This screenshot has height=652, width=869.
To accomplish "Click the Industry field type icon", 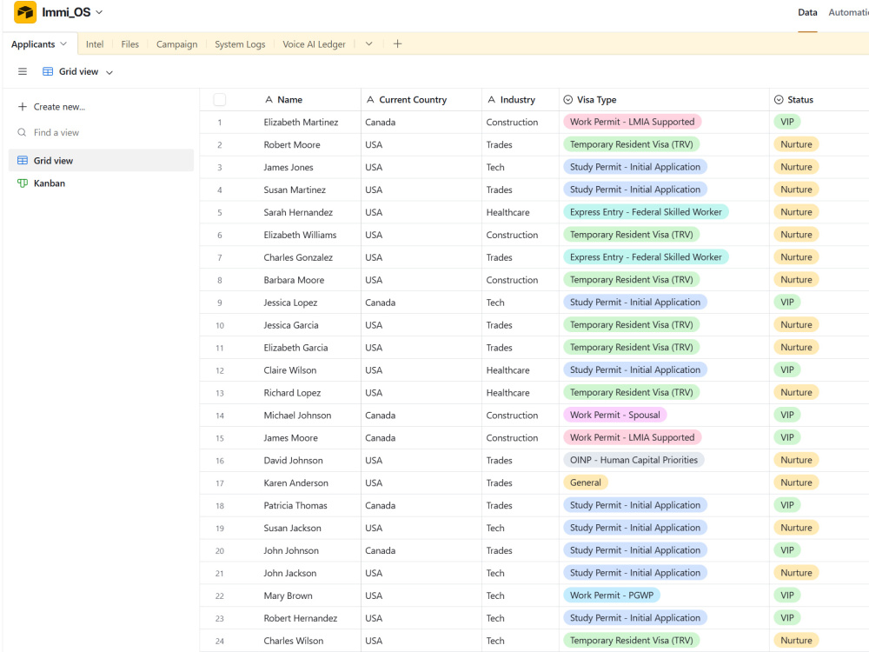I will [x=491, y=100].
